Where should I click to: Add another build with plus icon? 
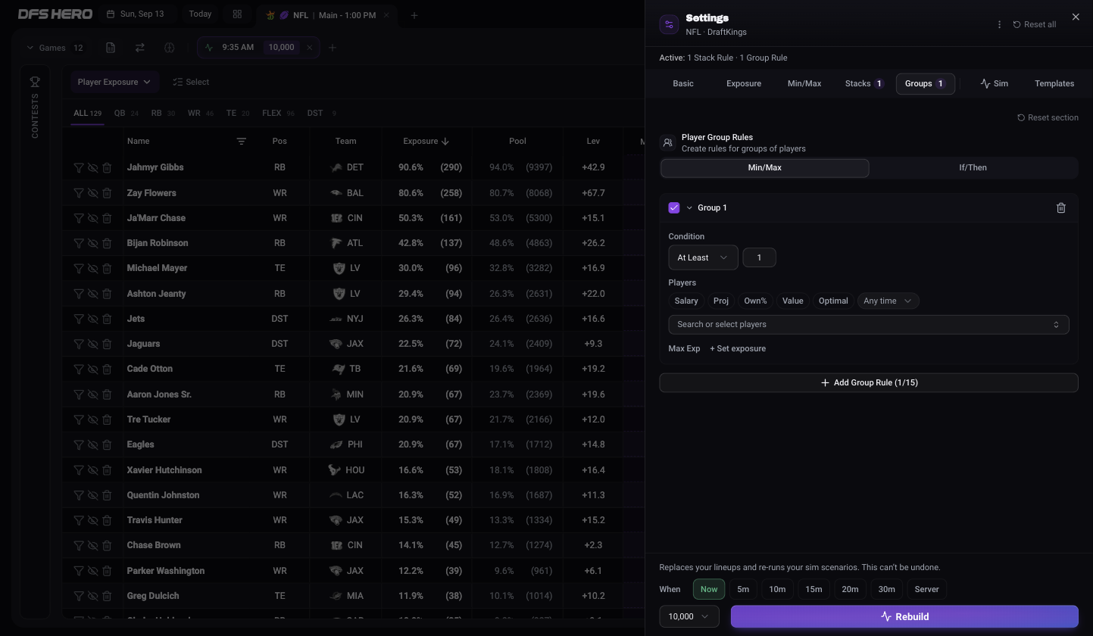333,48
